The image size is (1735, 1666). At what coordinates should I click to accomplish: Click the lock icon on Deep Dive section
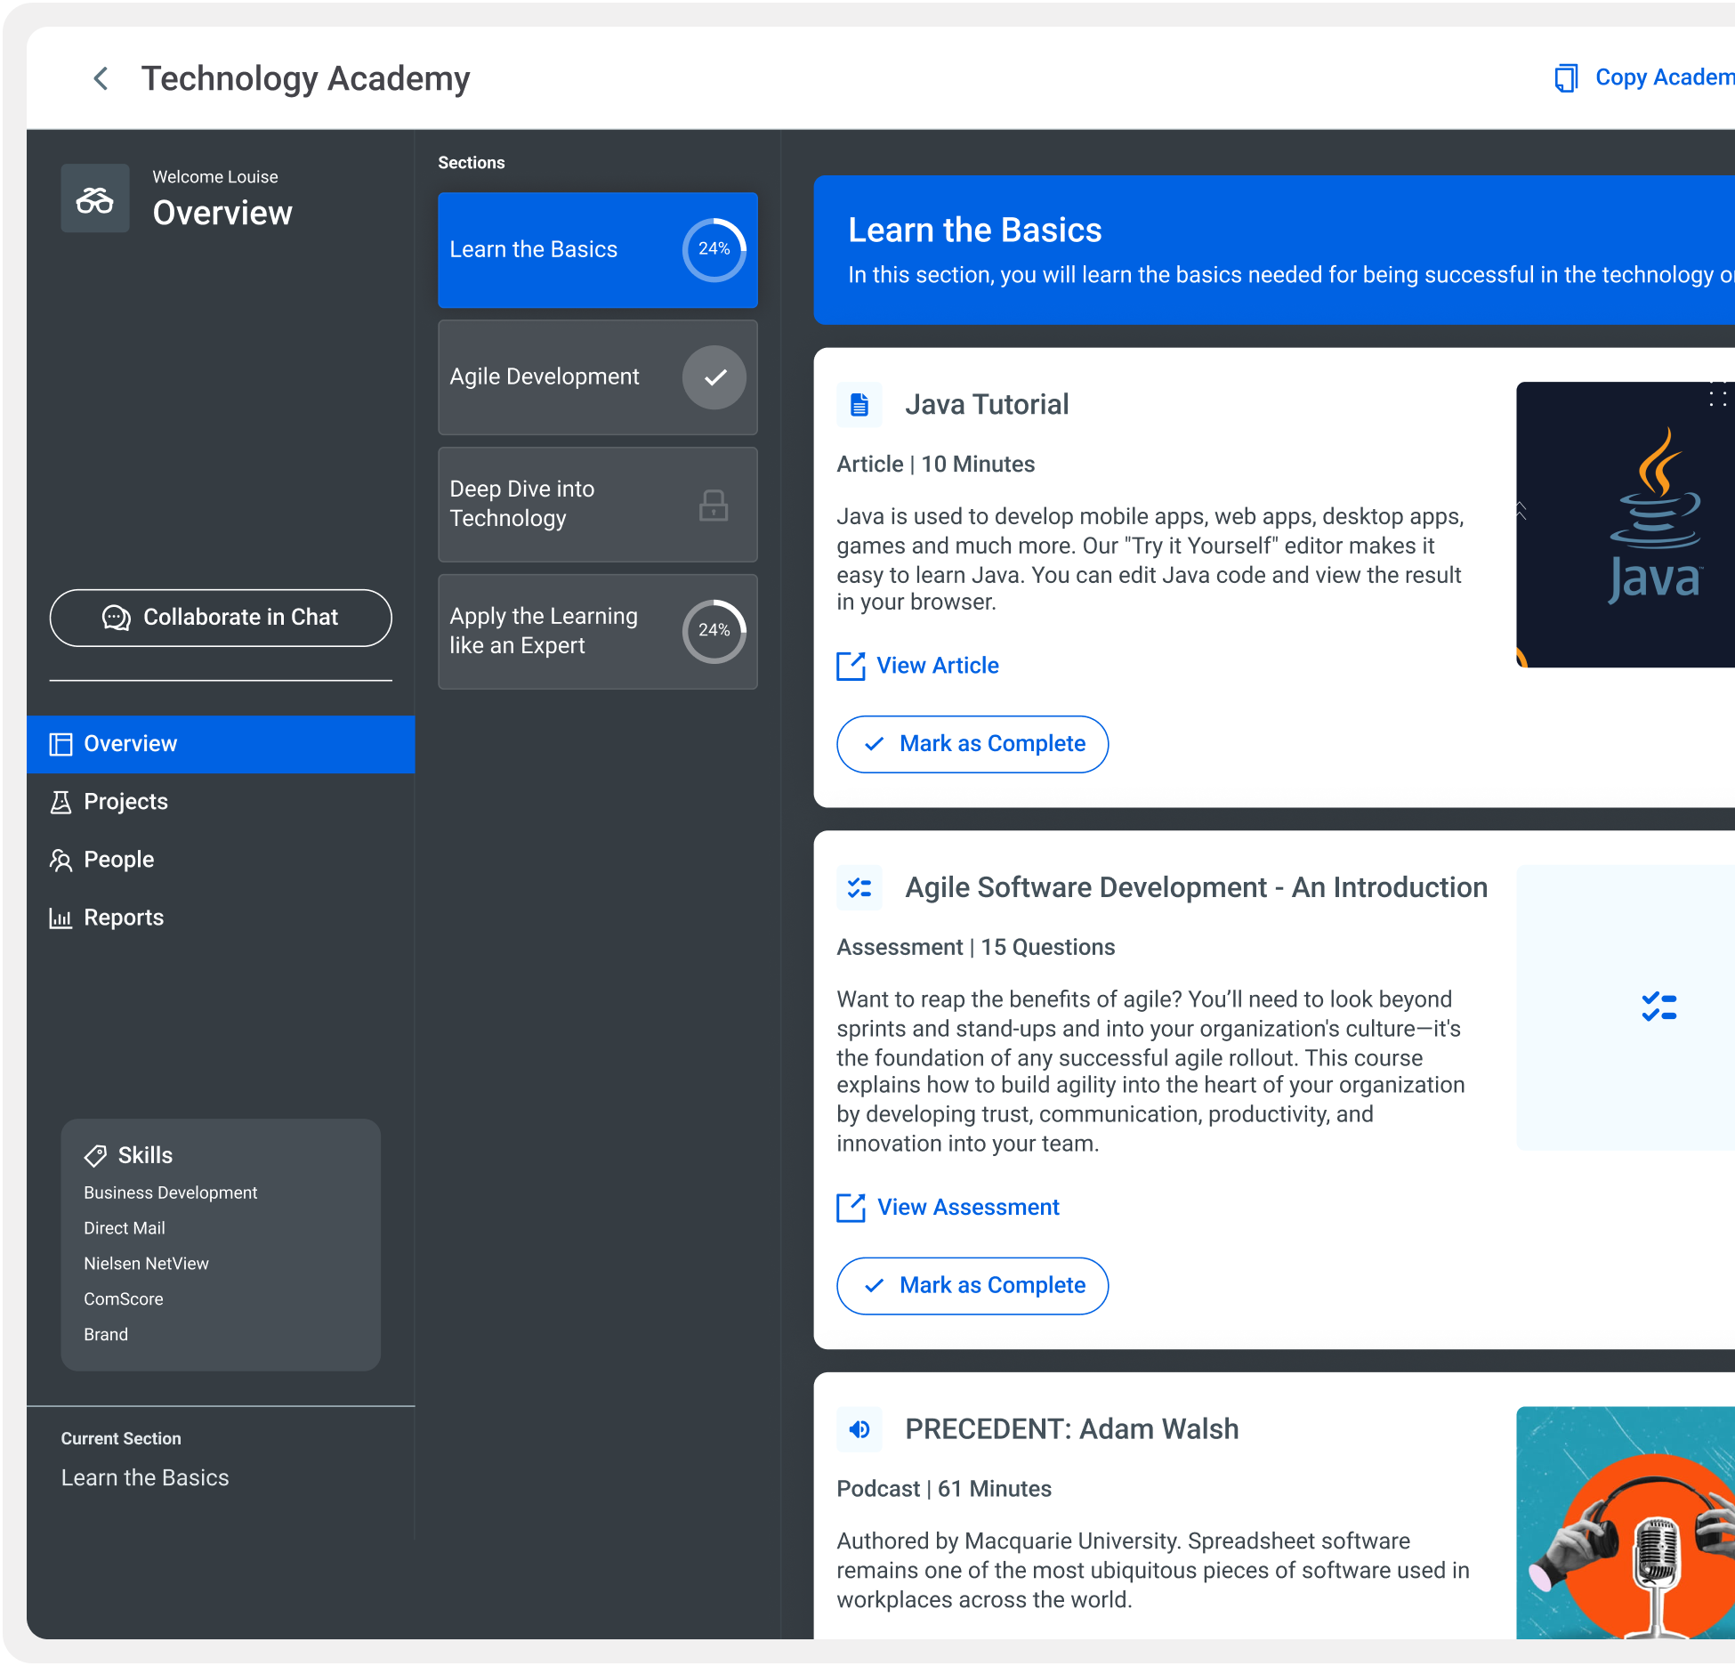click(x=714, y=505)
